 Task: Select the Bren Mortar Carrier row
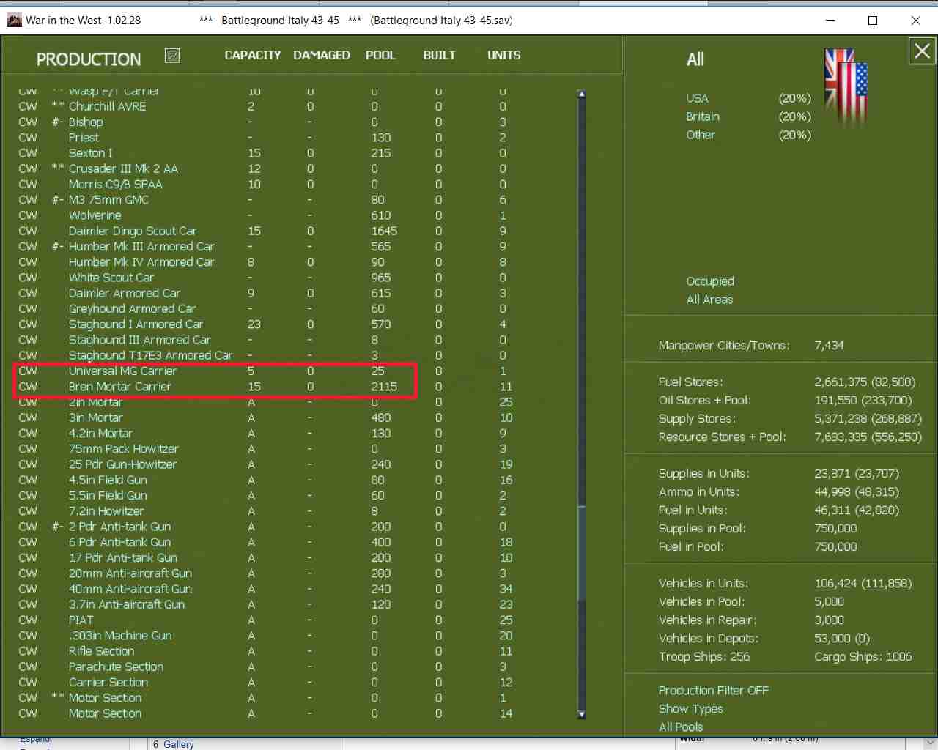click(264, 387)
